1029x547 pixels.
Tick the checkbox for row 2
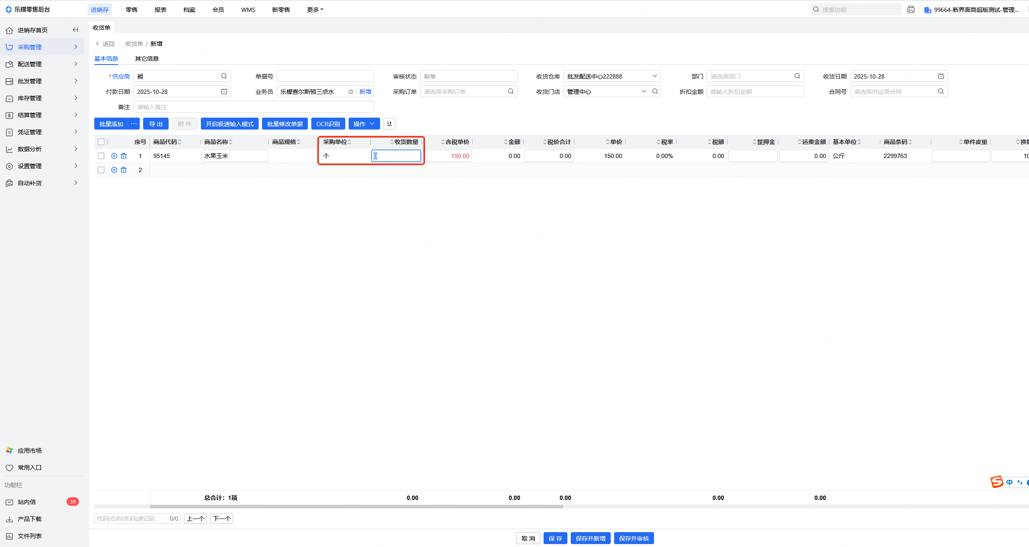coord(101,170)
